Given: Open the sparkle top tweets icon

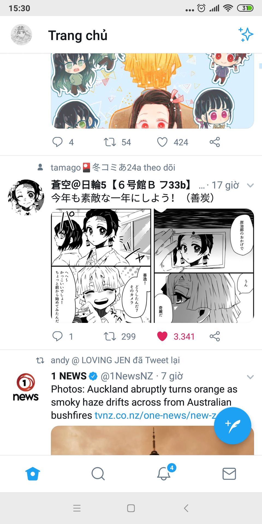Looking at the screenshot, I should [246, 35].
